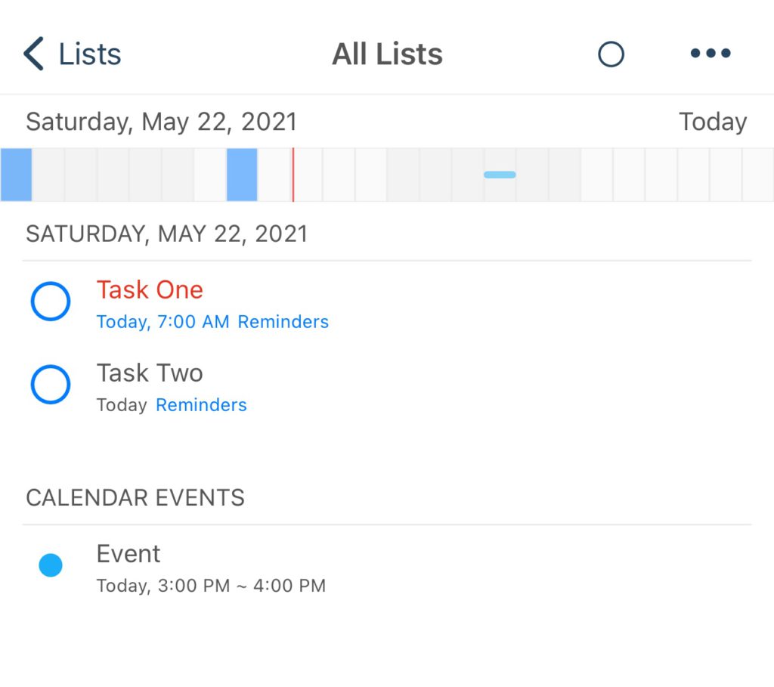
Task: Go back to Lists
Action: [x=72, y=54]
